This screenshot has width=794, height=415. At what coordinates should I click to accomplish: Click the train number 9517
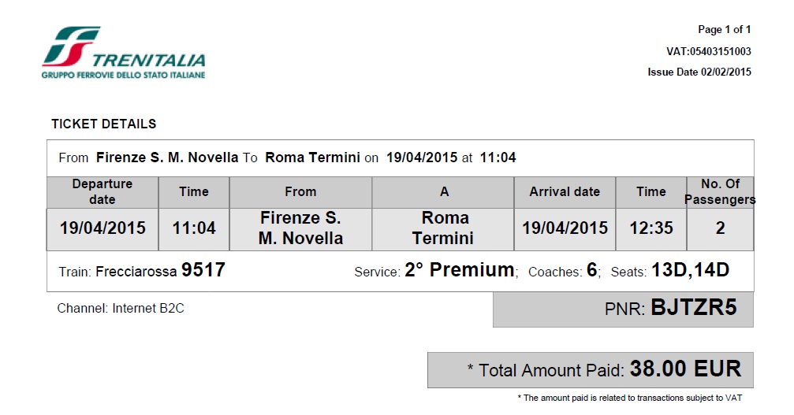pos(203,270)
